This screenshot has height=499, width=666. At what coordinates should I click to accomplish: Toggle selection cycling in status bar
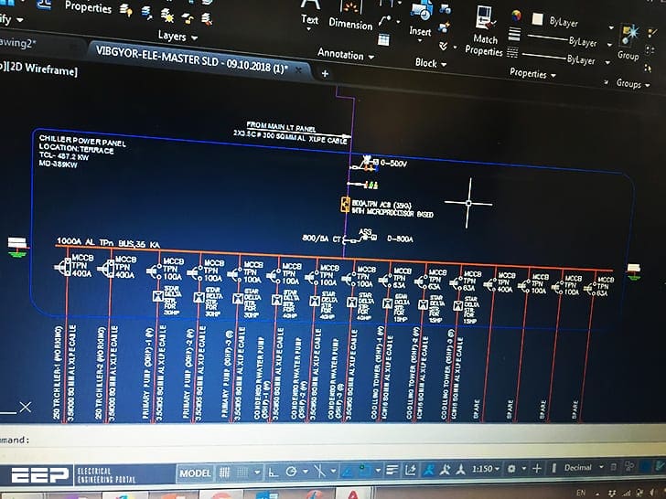(410, 470)
